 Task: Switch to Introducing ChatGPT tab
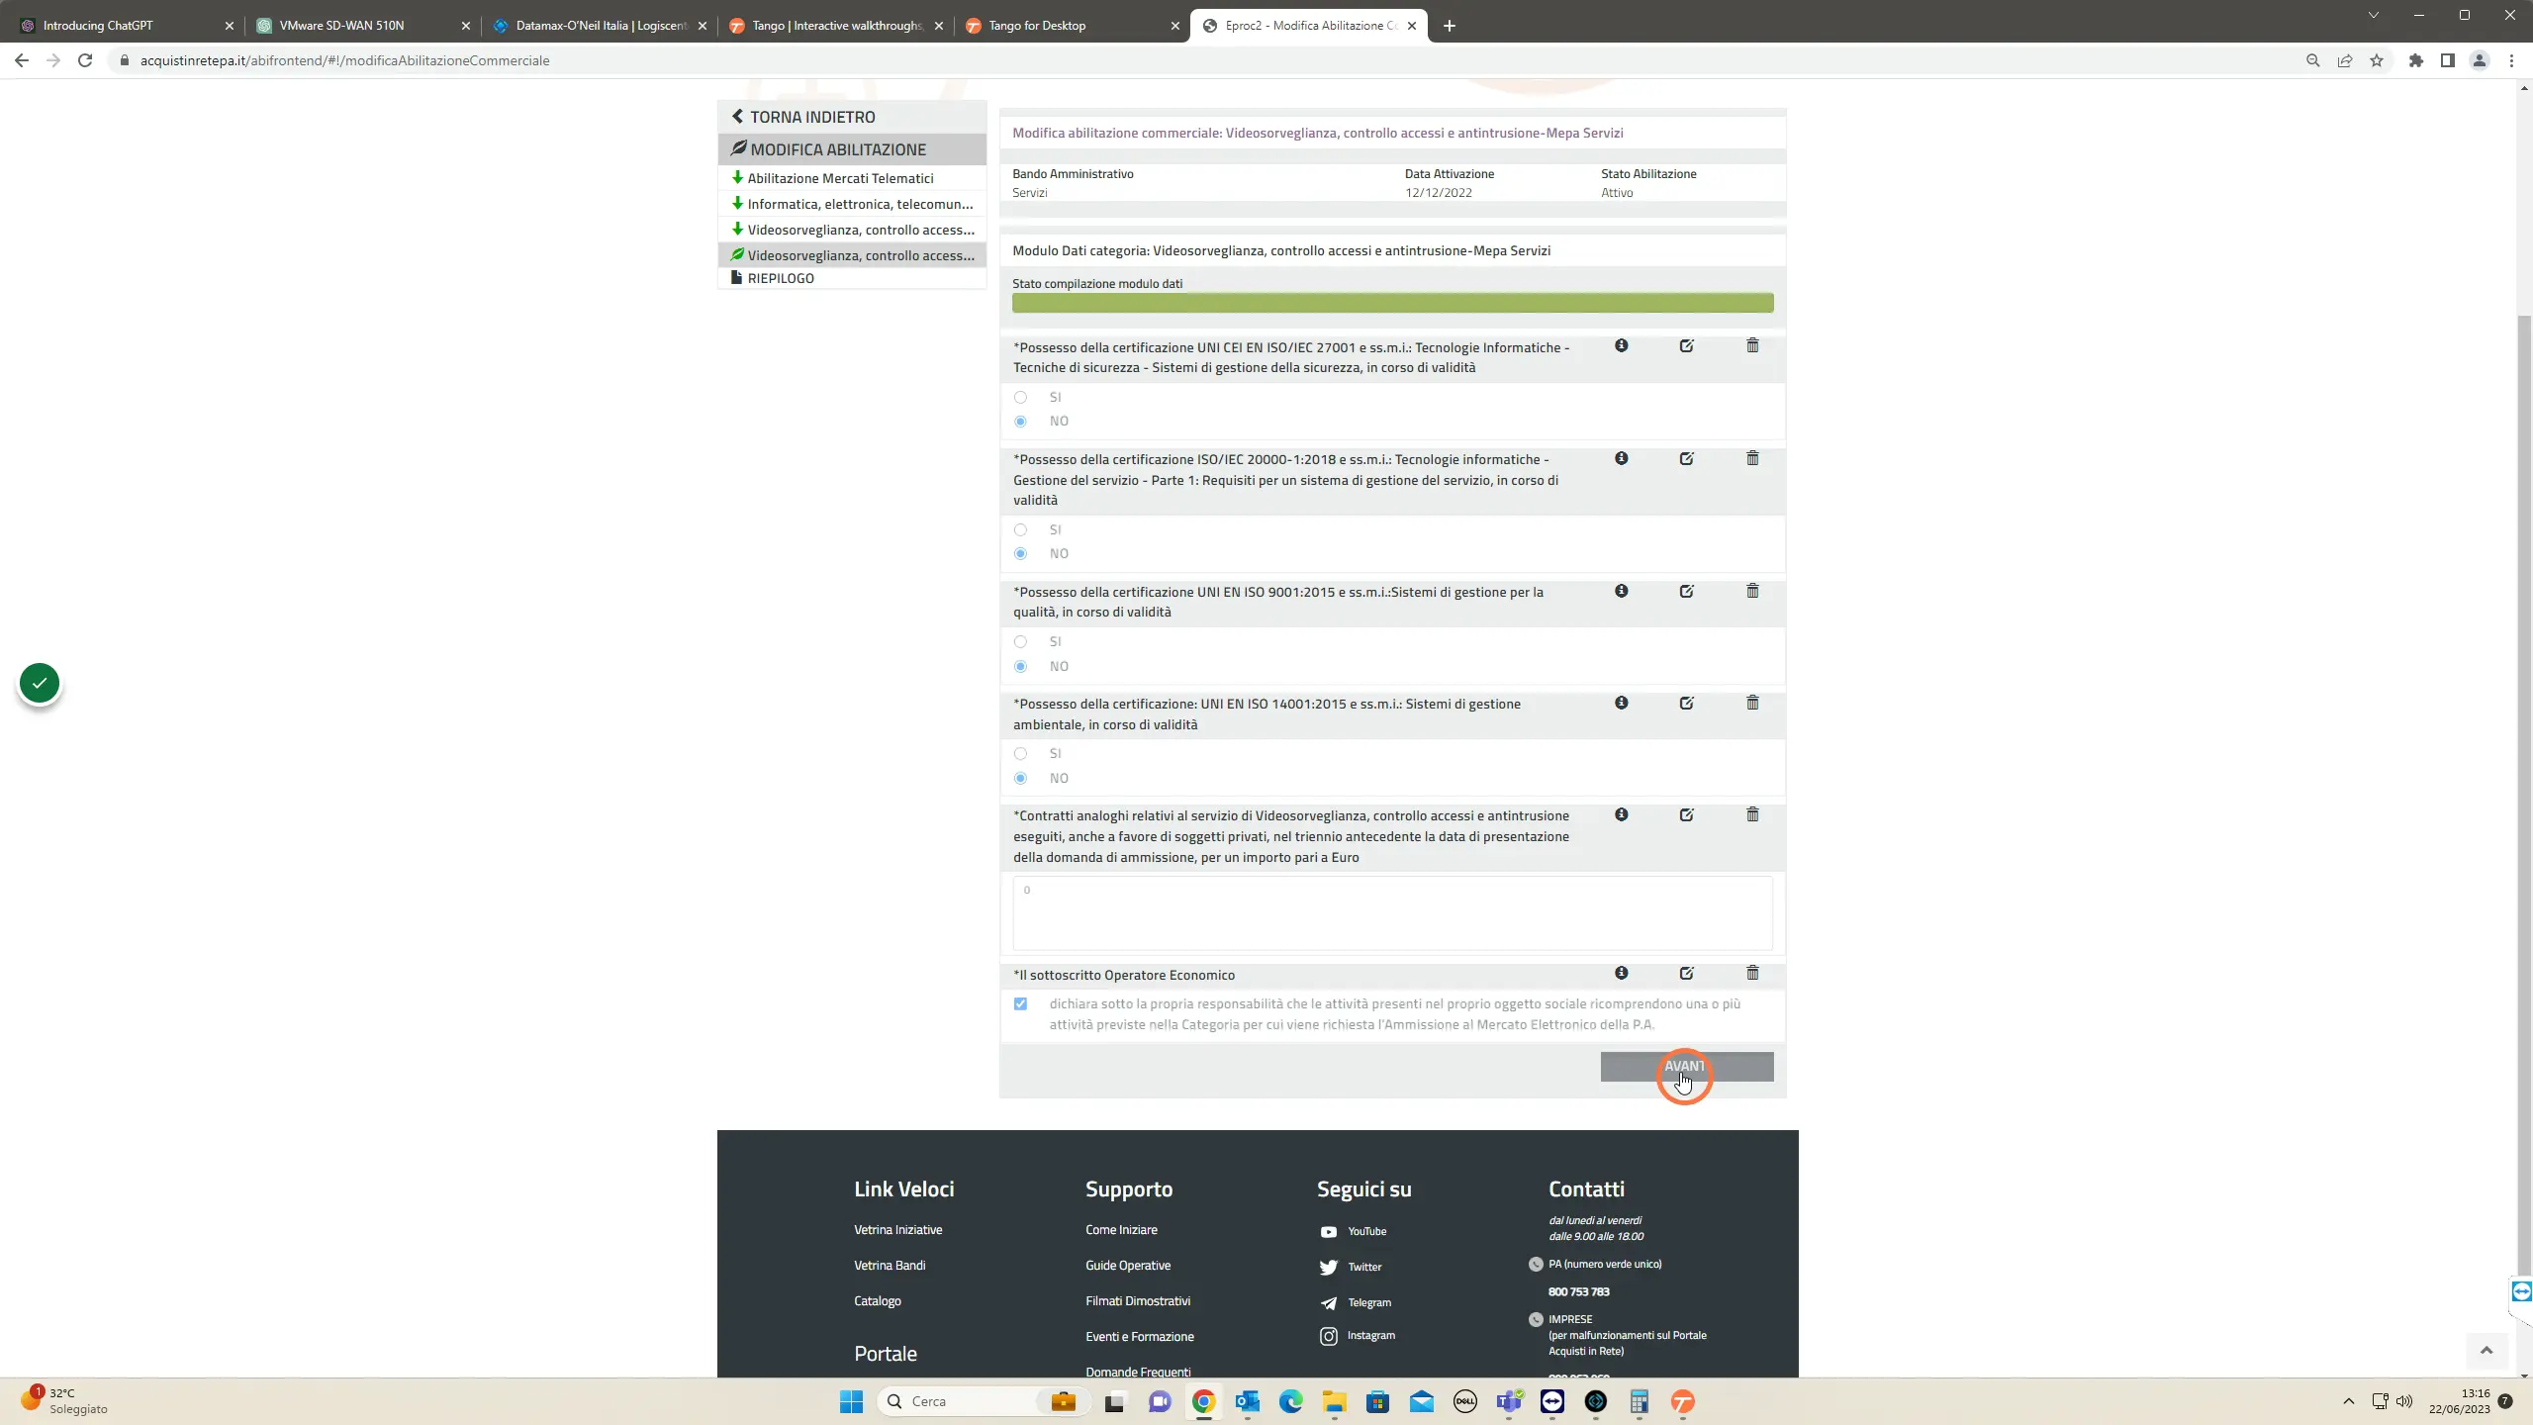126,26
